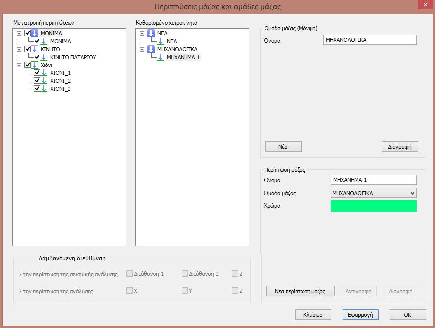
Task: Open the green Χρώμα color swatch
Action: (x=373, y=206)
